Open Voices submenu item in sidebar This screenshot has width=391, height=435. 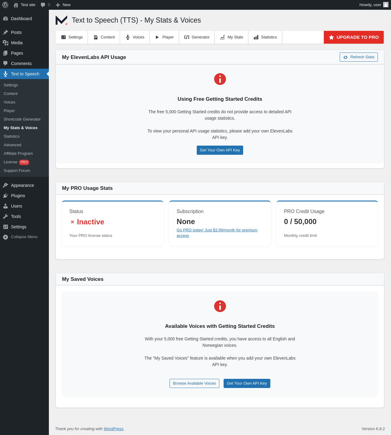24,102
